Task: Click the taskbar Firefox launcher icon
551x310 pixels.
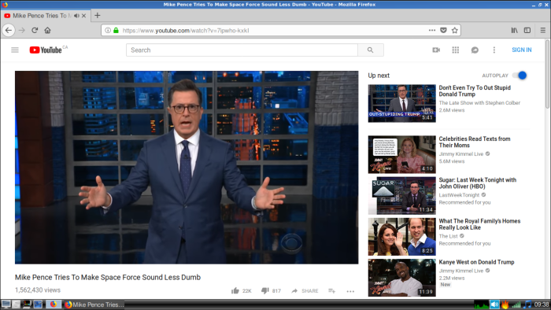Action: [x=54, y=304]
